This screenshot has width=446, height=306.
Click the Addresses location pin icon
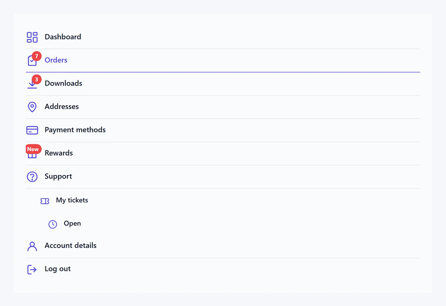click(x=32, y=107)
